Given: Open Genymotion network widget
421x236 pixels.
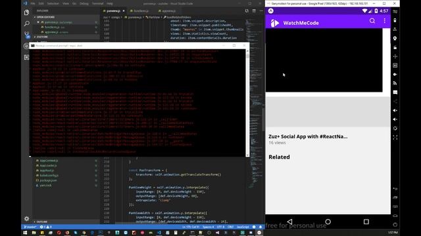Looking at the screenshot, I should (x=395, y=83).
